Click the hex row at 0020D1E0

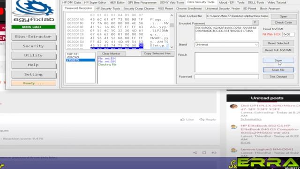(118, 46)
